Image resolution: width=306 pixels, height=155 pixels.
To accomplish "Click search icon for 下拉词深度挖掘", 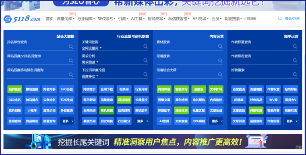I will click(146, 74).
